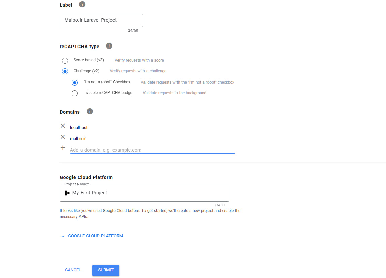Select the Challenge (v2) radio button
This screenshot has height=278, width=386.
point(65,71)
